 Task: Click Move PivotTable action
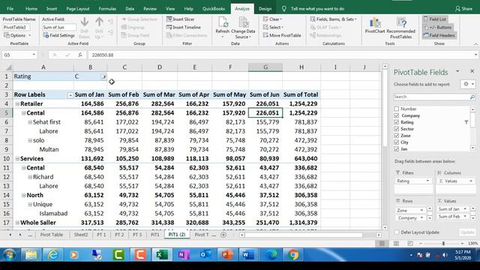point(282,35)
